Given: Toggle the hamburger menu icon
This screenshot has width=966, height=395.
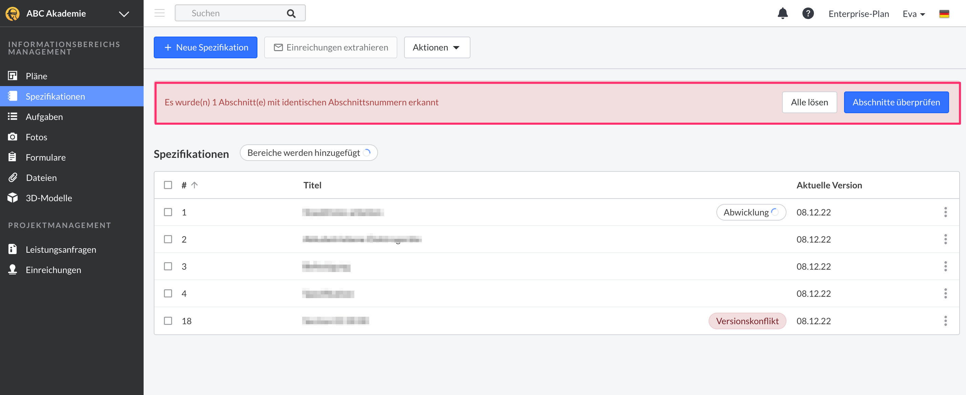Looking at the screenshot, I should pyautogui.click(x=160, y=13).
